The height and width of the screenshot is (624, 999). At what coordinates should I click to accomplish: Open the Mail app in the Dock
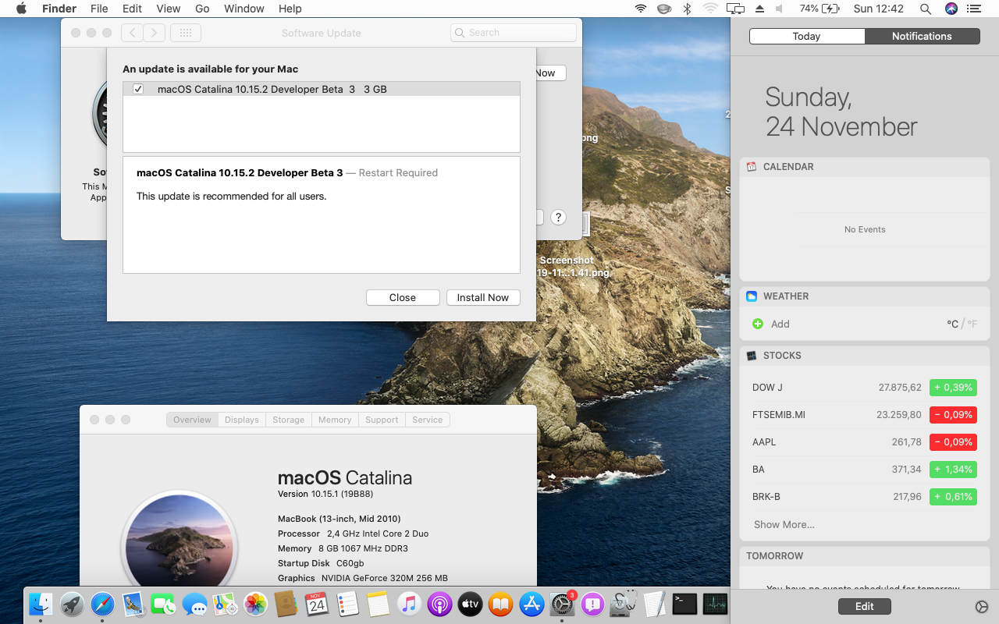point(133,604)
